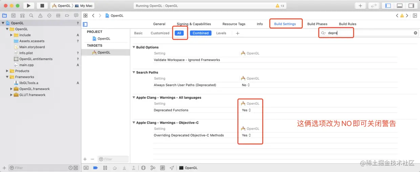This screenshot has width=420, height=172.
Task: Open the Issue navigator warning icon
Action: point(40,16)
